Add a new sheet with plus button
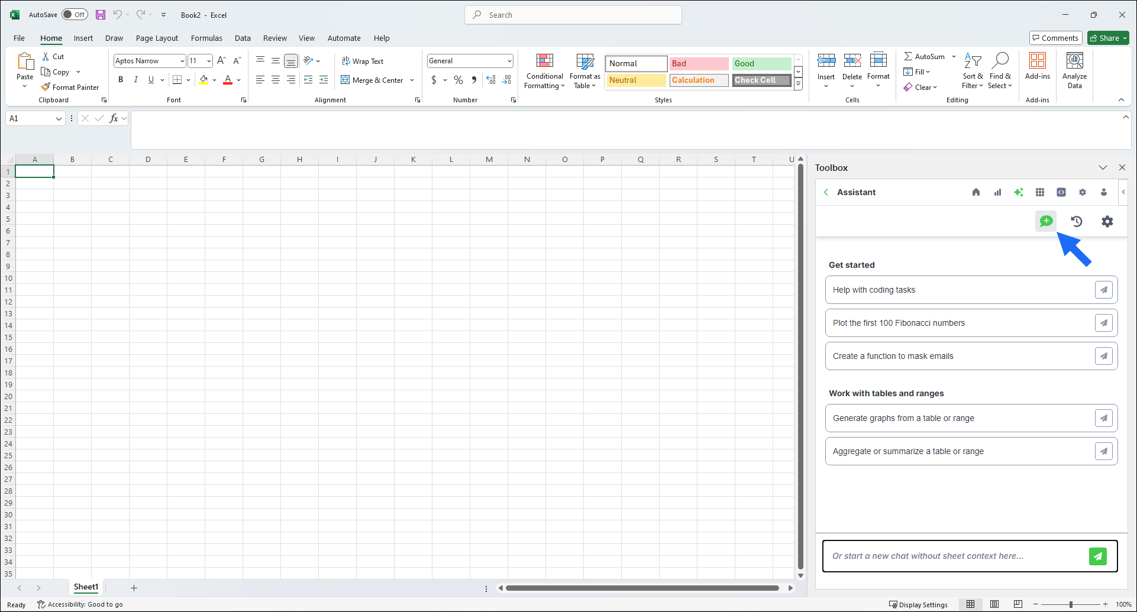This screenshot has width=1137, height=612. point(134,588)
